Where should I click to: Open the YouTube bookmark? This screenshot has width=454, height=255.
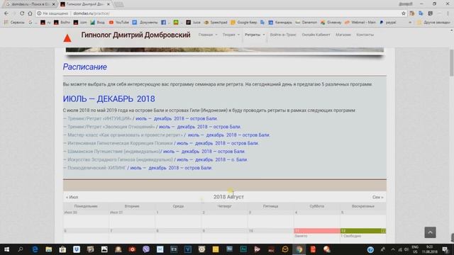[118, 22]
